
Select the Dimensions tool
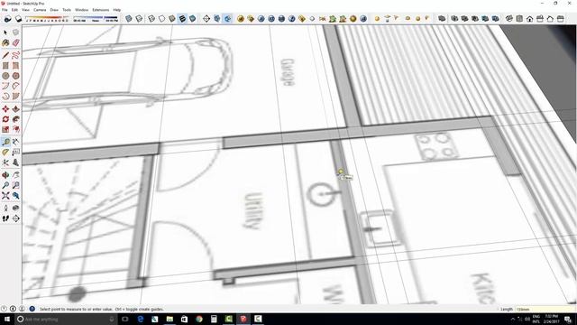[x=16, y=142]
